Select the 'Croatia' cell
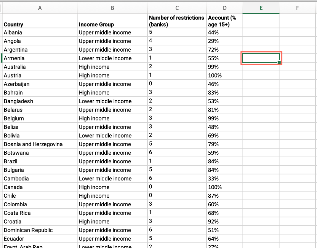 coord(40,221)
